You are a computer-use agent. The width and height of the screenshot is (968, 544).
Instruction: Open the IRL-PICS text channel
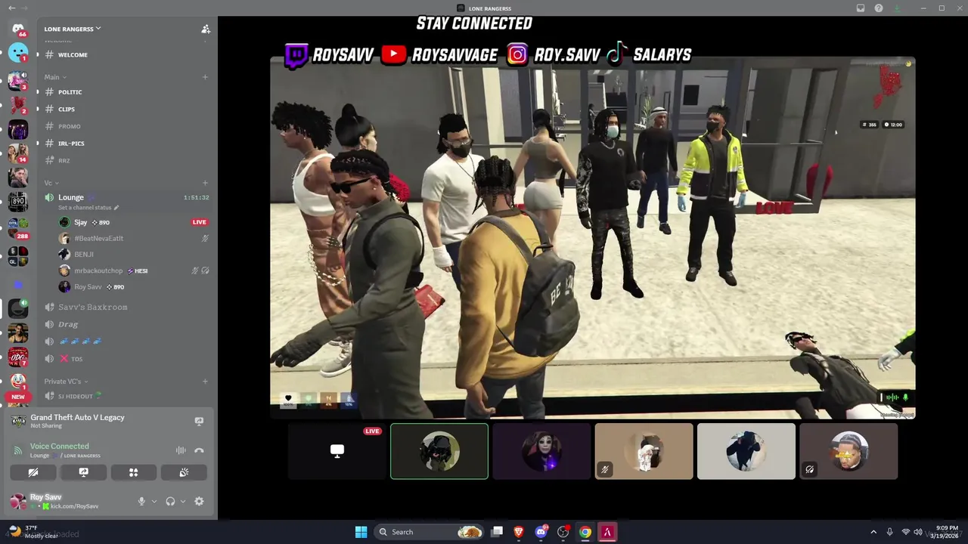click(x=127, y=143)
